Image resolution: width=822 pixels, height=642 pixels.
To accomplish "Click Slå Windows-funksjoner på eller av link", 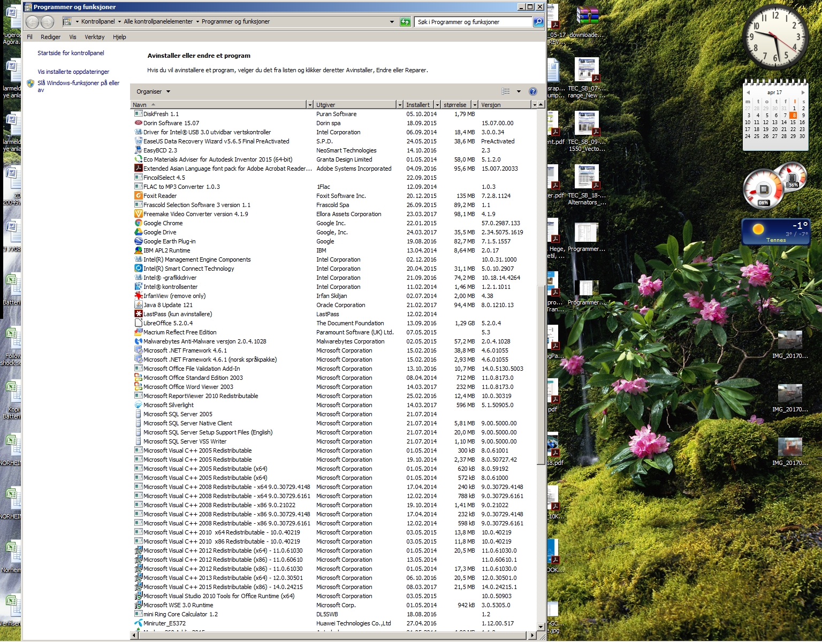I will (78, 86).
